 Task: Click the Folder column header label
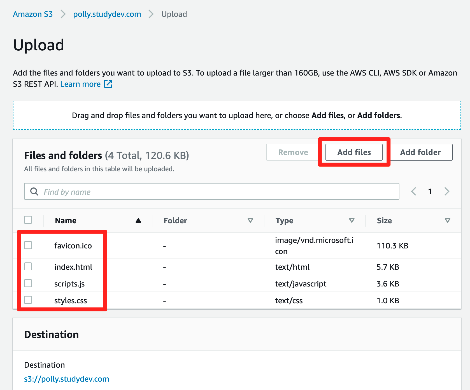click(175, 220)
